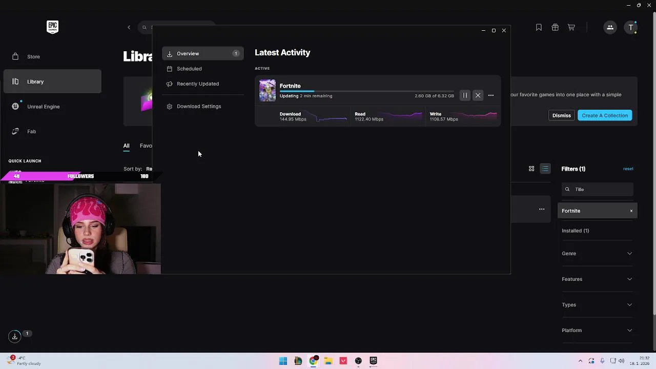Click Create A Collection button
Image resolution: width=656 pixels, height=369 pixels.
605,115
